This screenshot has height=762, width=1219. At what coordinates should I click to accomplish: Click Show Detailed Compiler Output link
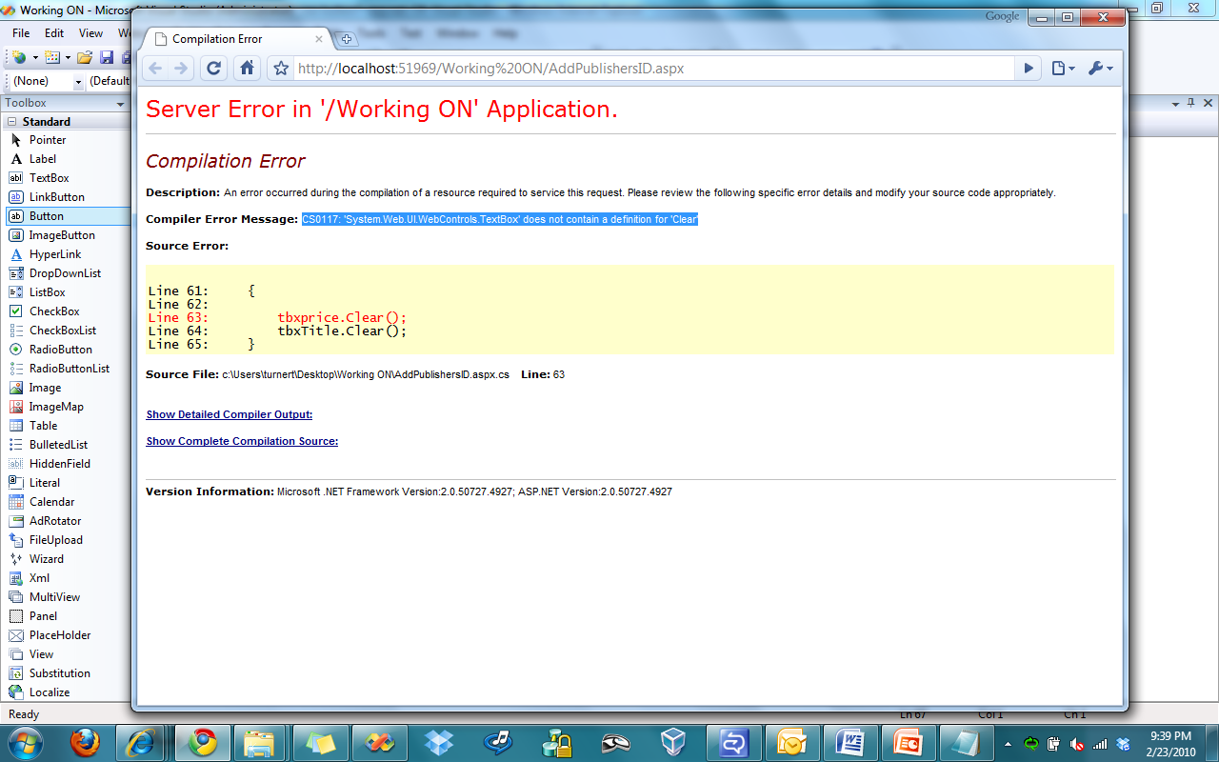(229, 414)
